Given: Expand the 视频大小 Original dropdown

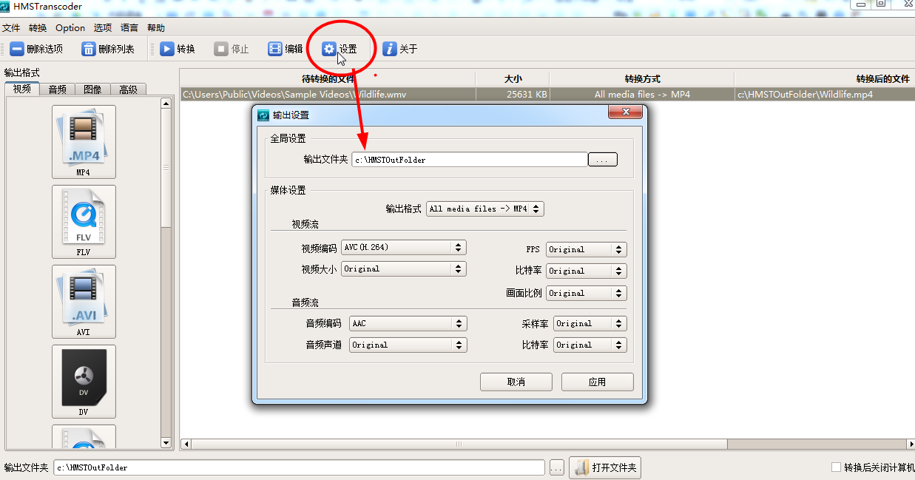Looking at the screenshot, I should coord(404,268).
